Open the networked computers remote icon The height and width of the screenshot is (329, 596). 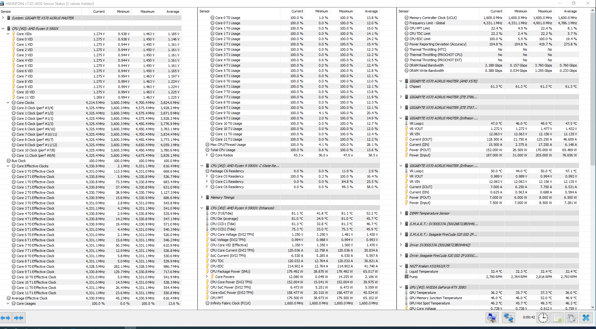click(508, 317)
